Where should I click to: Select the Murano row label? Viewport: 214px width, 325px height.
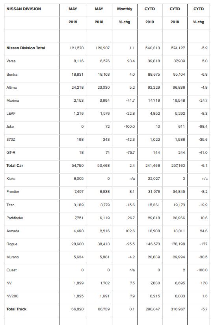click(13, 257)
